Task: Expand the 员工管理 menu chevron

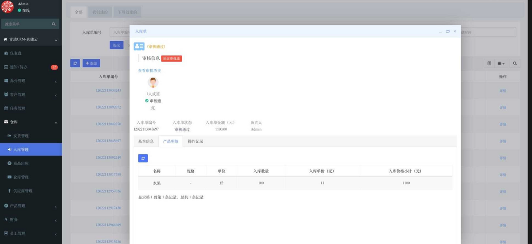Action: [56, 233]
